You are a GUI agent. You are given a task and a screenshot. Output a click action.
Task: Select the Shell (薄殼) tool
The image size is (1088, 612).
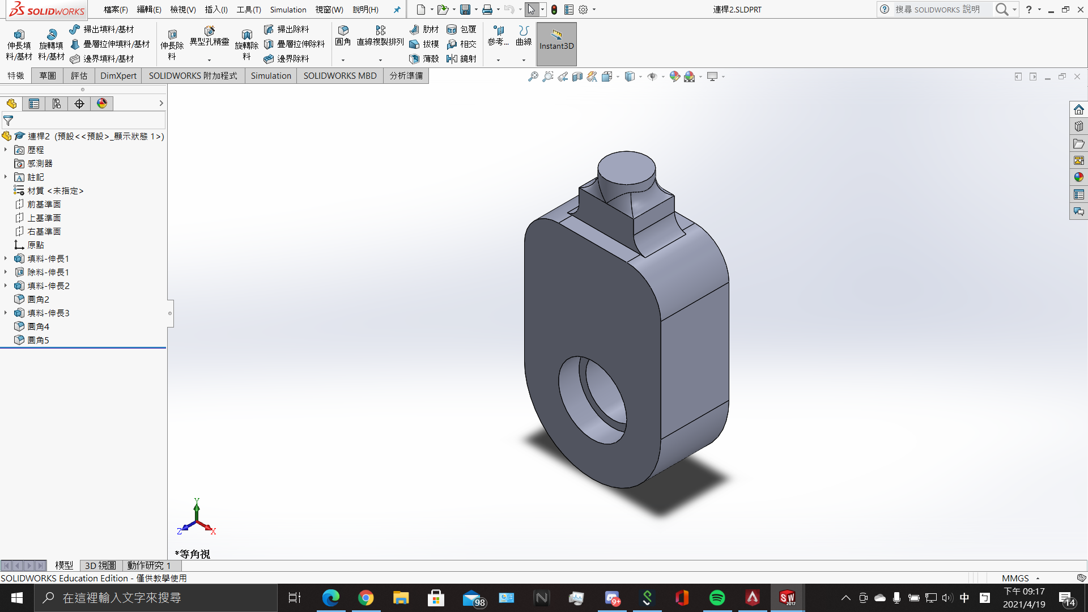pos(414,58)
